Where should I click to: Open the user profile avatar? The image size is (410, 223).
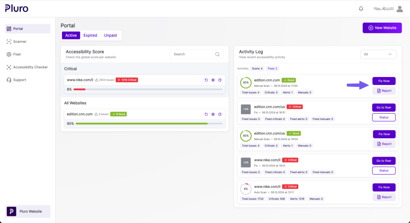tap(399, 9)
